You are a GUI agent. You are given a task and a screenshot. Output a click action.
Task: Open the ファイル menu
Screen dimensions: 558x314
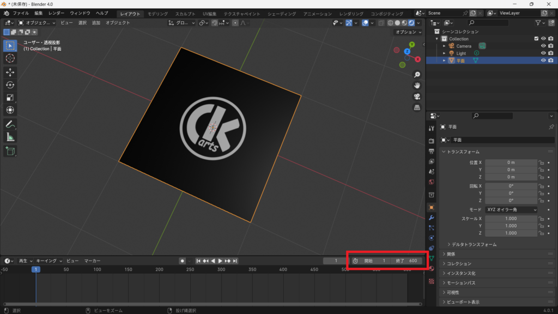[21, 13]
